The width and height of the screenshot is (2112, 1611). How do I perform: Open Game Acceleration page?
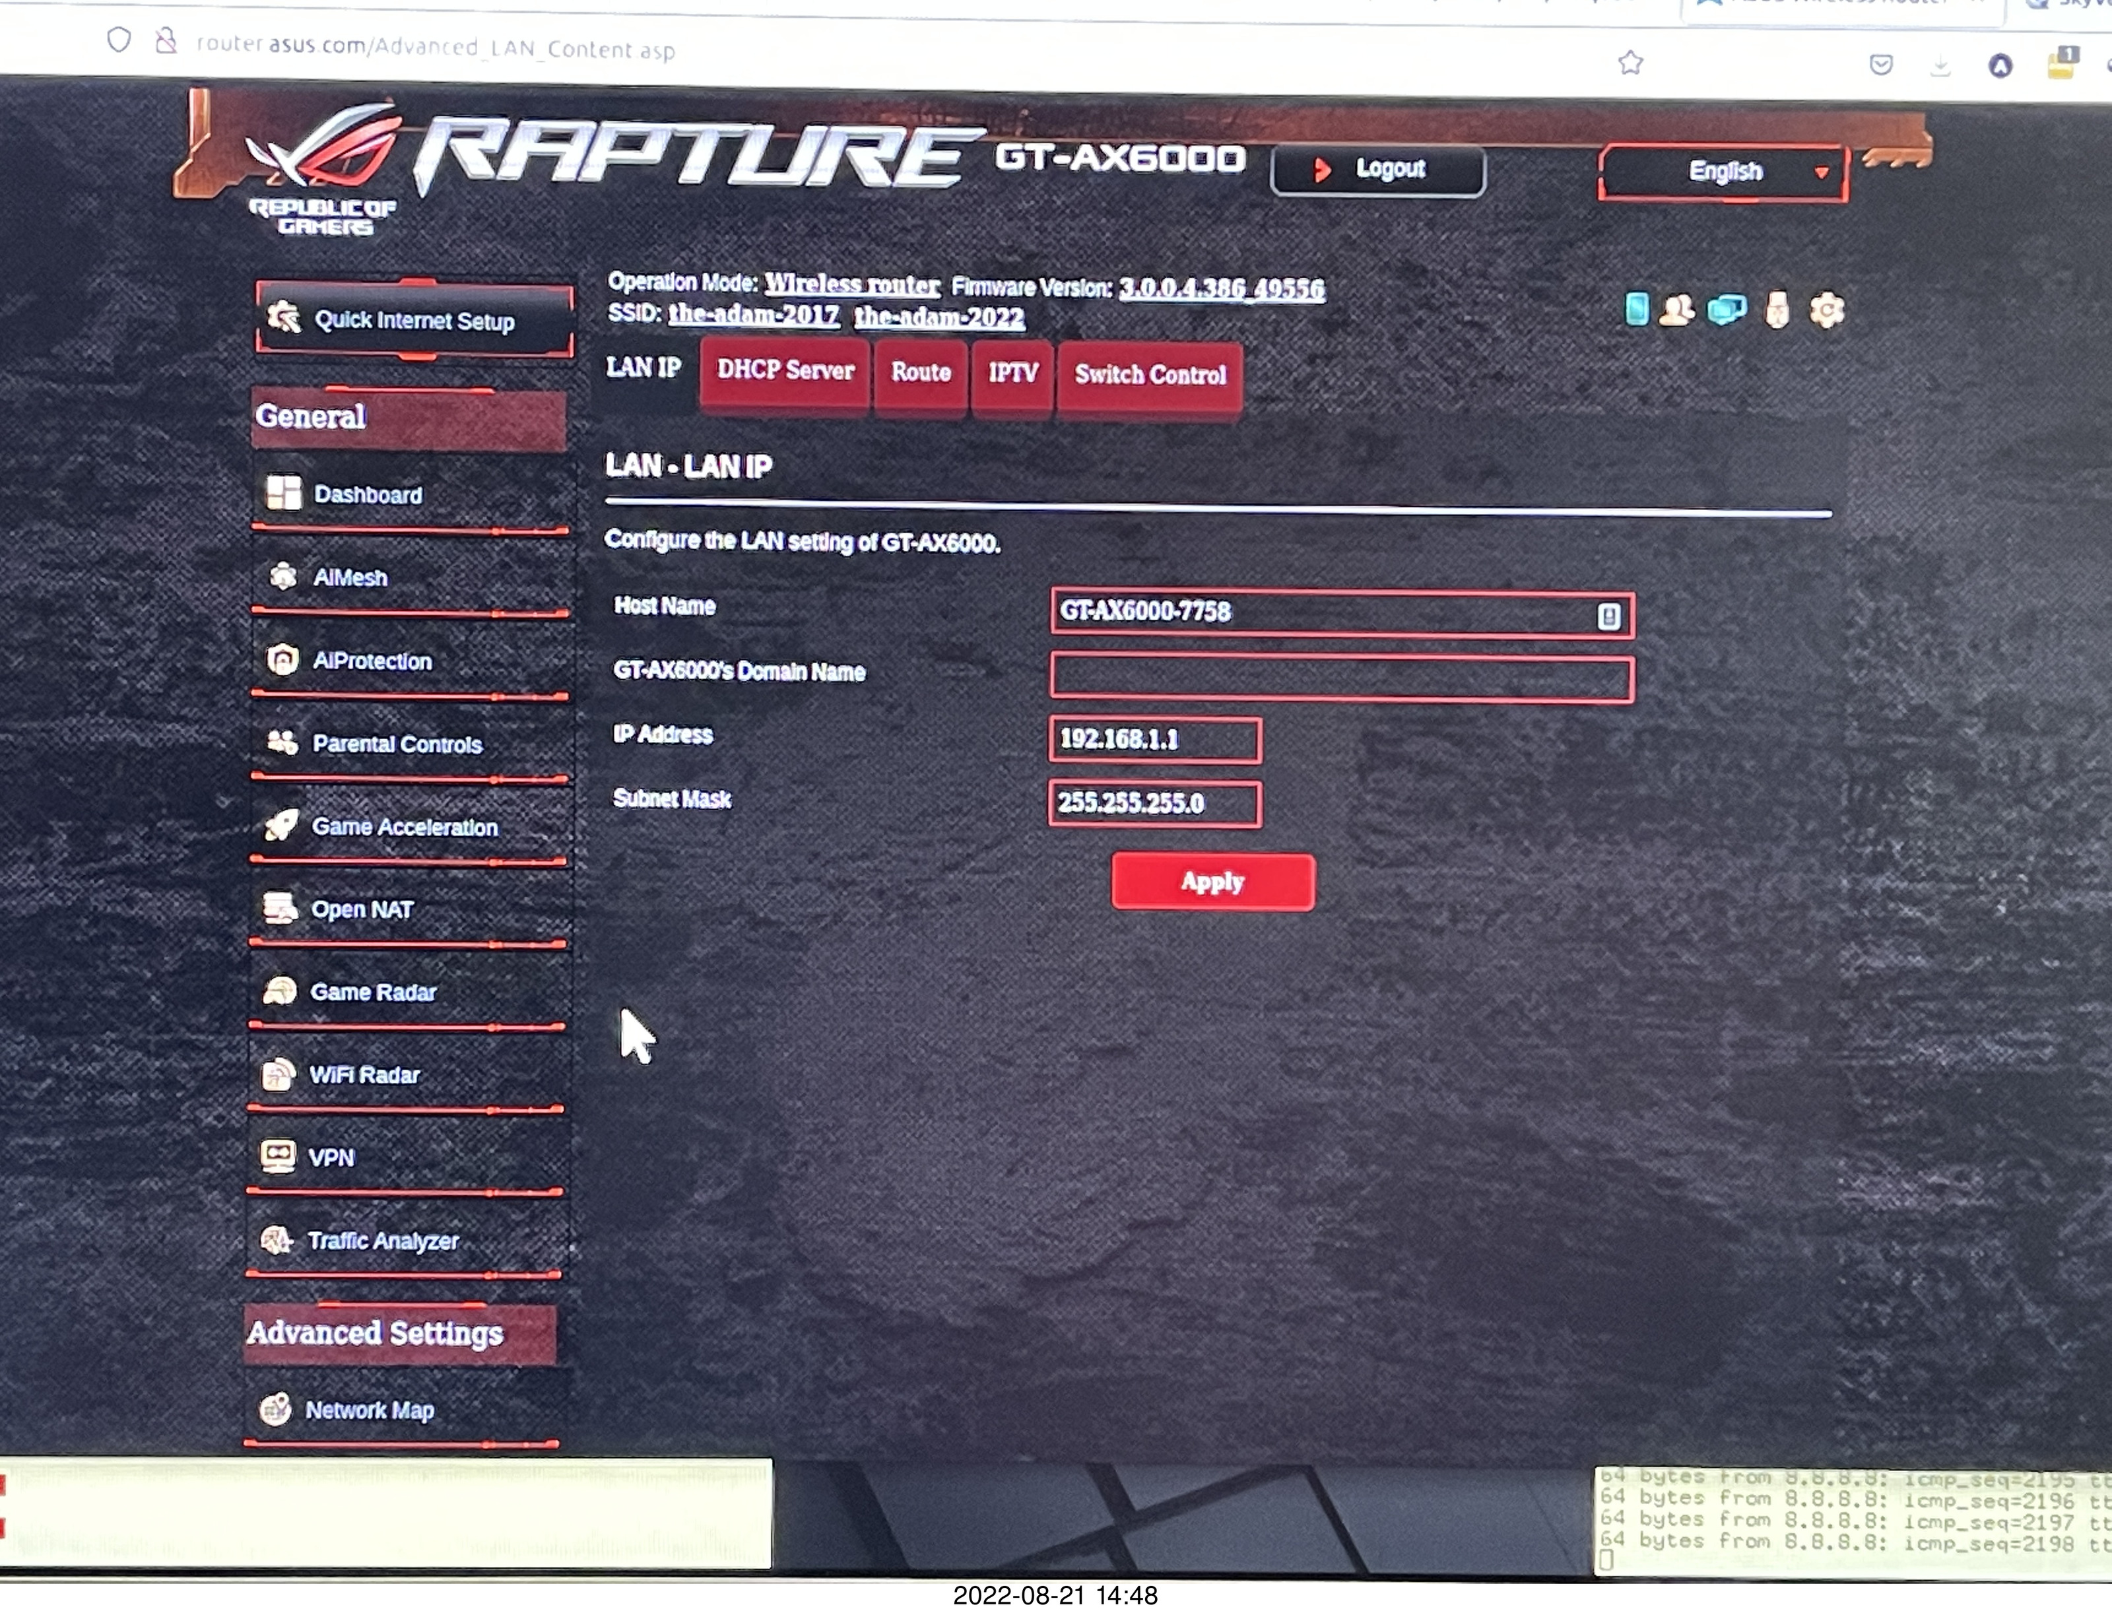[x=409, y=826]
